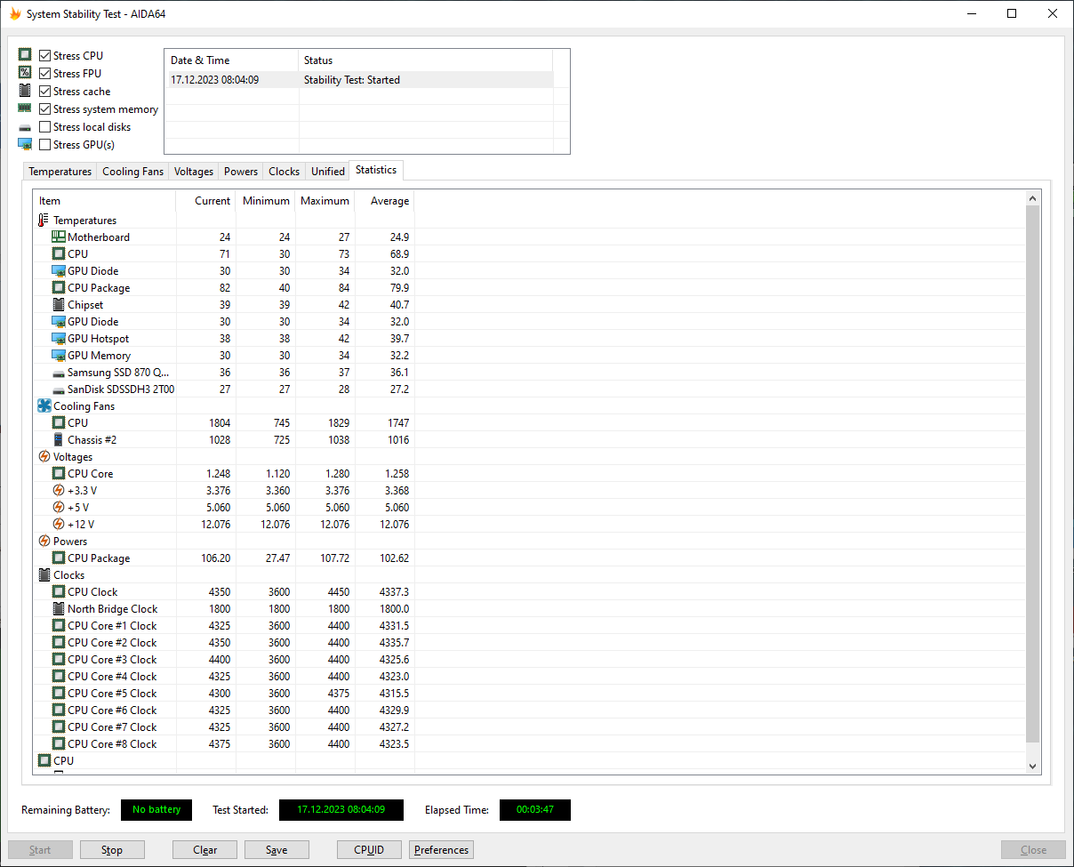Click the Clear button
This screenshot has width=1074, height=867.
coord(205,850)
